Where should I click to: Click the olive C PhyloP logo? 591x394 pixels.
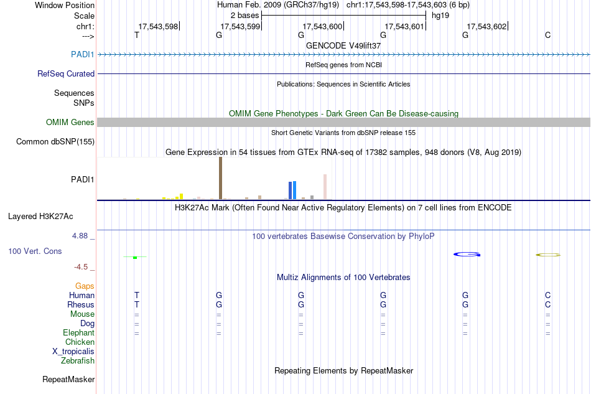[548, 255]
